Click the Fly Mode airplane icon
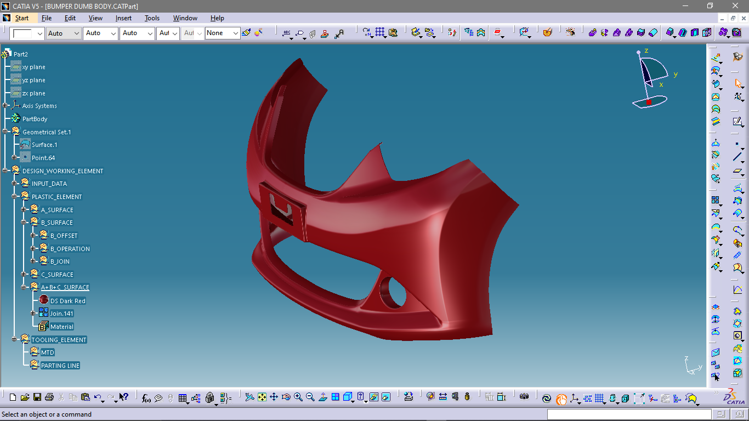 pos(249,397)
